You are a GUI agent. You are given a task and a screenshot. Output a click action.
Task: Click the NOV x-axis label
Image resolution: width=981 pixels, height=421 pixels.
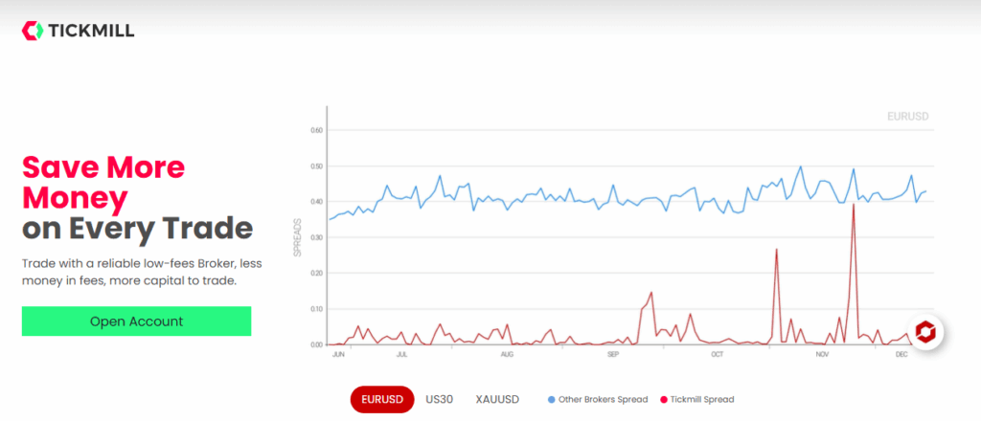coord(822,355)
